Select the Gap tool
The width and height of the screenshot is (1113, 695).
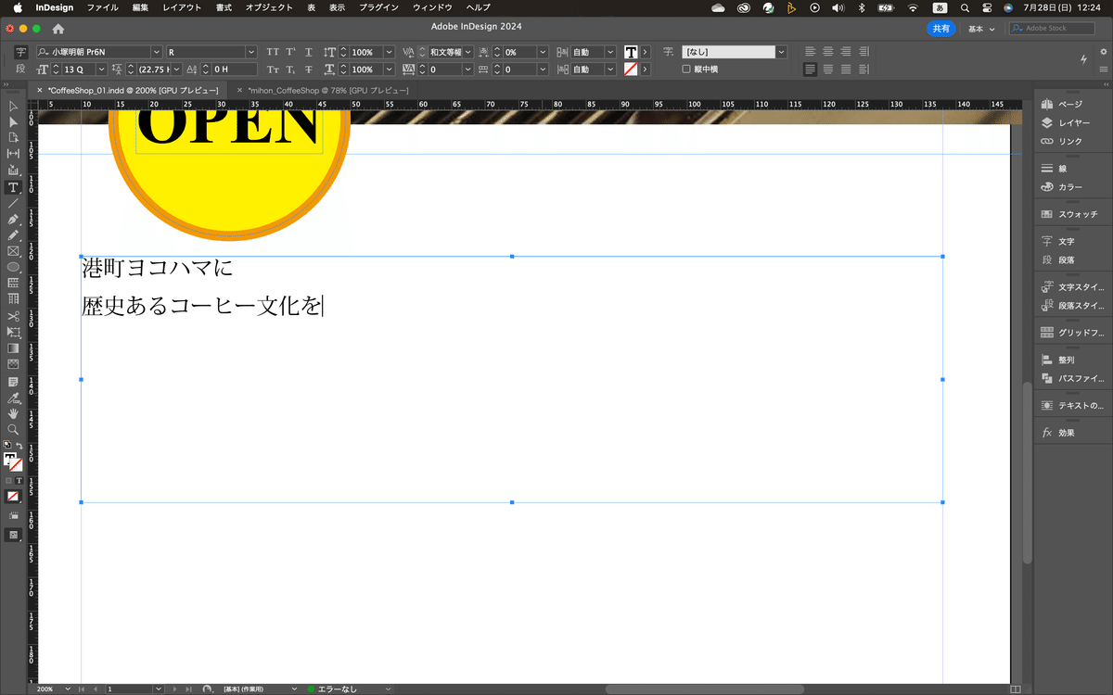13,154
